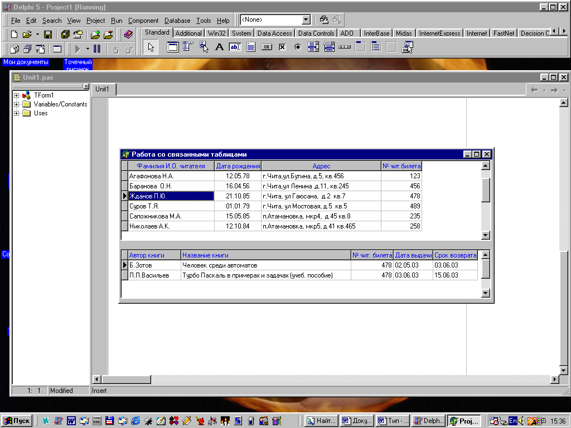Switch to the Data Access palette tab
Viewport: 571px width, 428px height.
click(x=274, y=33)
